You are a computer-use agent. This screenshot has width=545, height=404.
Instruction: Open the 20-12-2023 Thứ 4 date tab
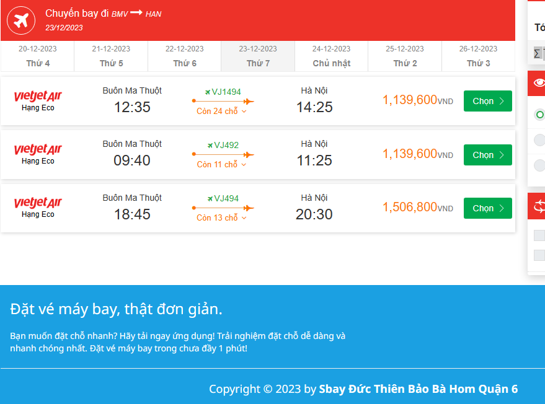37,56
